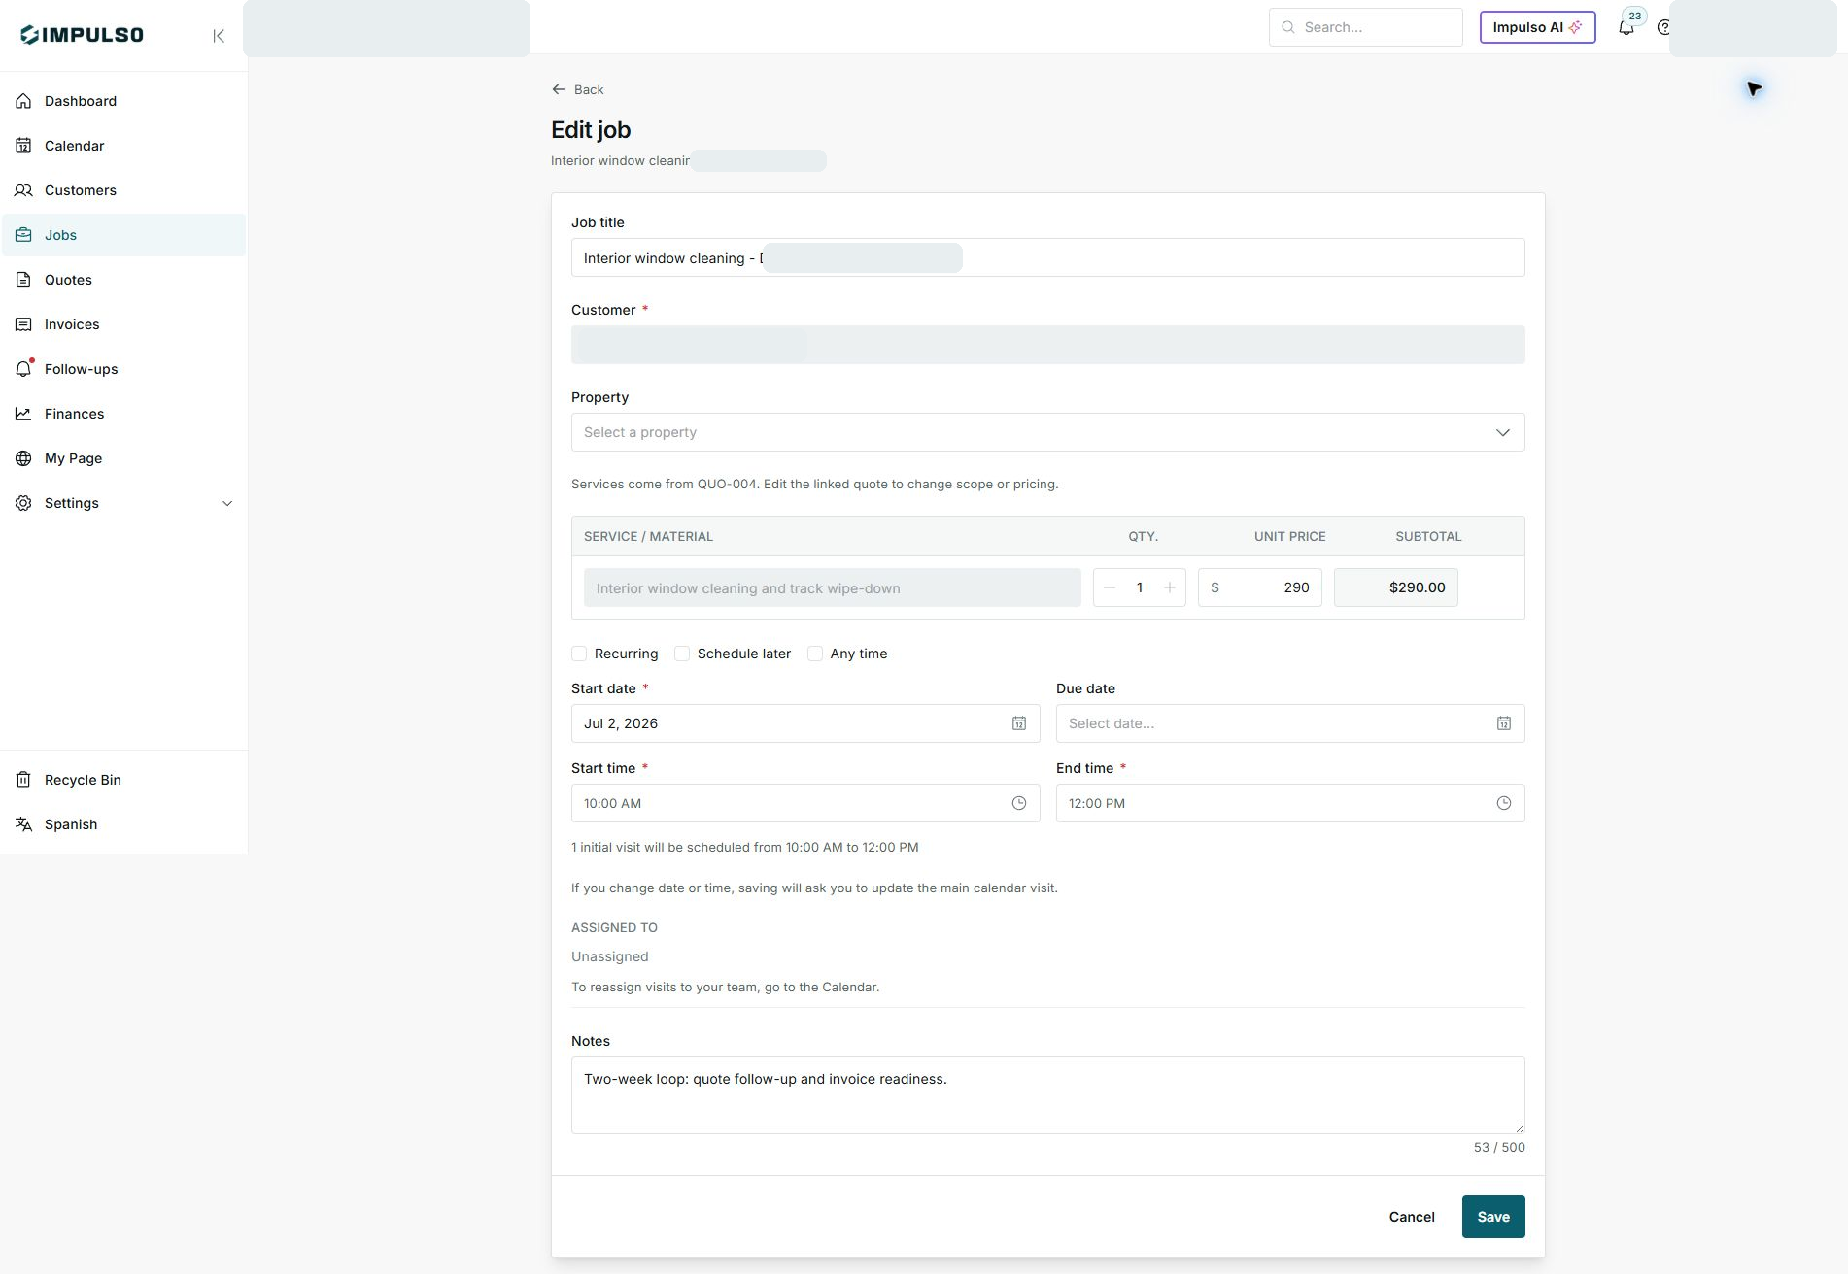Click the Spanish translate icon
The height and width of the screenshot is (1274, 1848).
pos(23,824)
